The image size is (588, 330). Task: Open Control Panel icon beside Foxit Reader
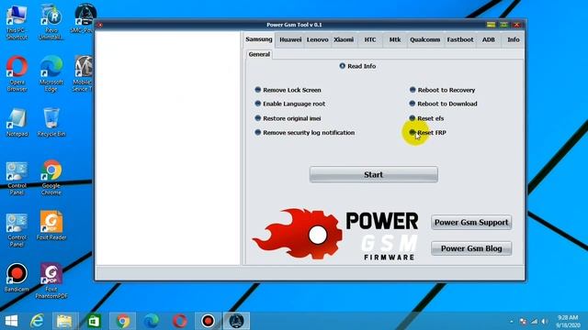pos(17,230)
